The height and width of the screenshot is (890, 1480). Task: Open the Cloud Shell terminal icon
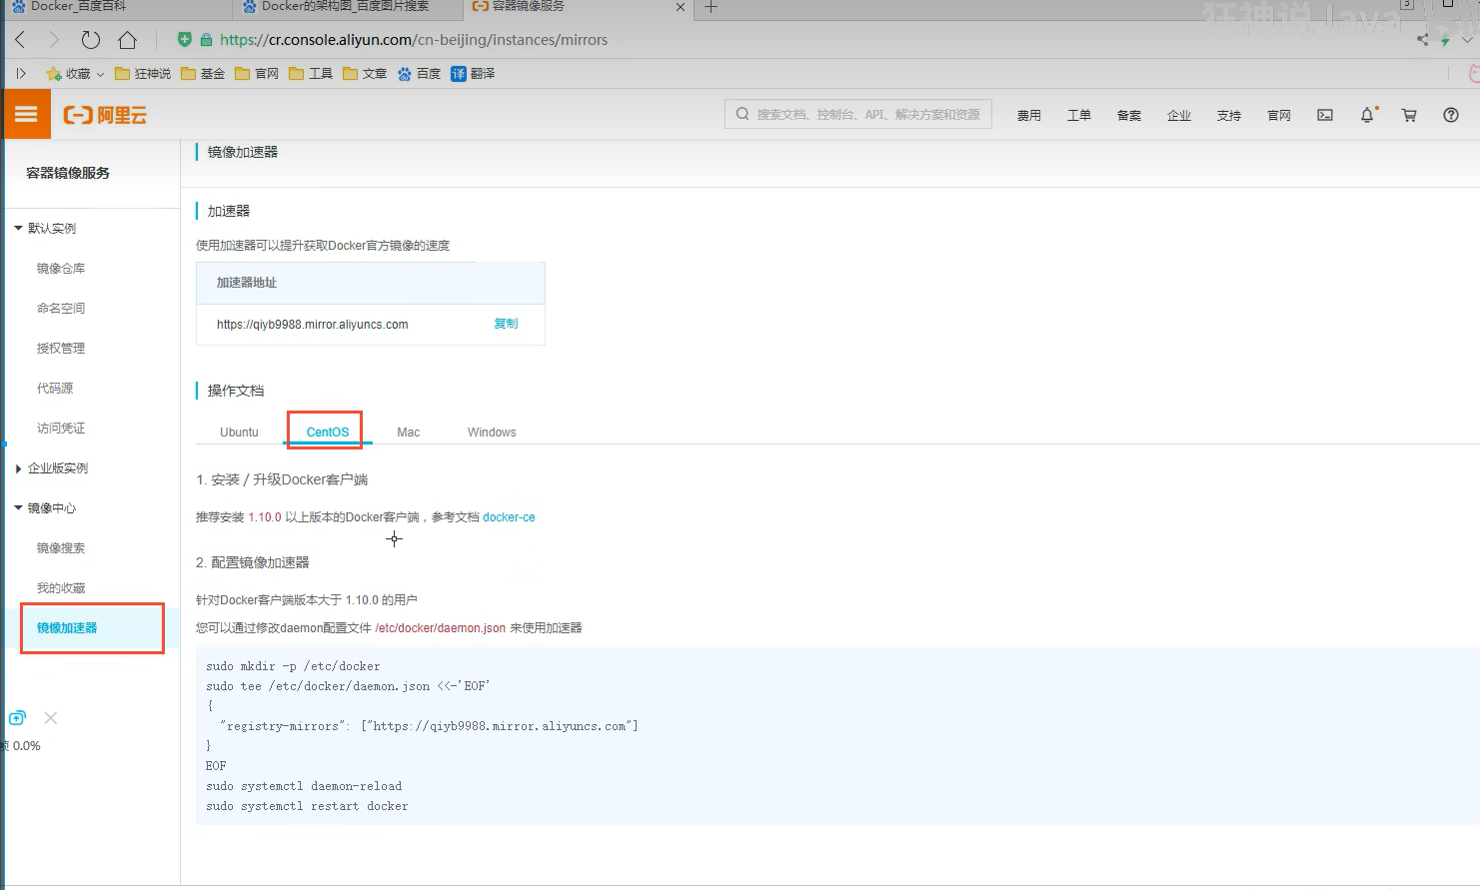click(x=1325, y=115)
